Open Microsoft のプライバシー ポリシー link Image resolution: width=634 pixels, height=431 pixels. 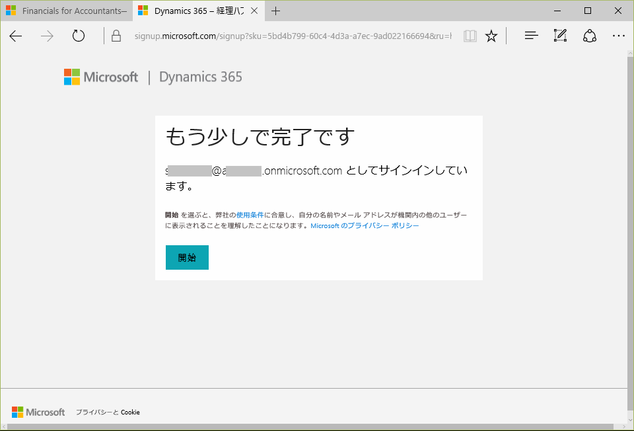click(x=365, y=226)
